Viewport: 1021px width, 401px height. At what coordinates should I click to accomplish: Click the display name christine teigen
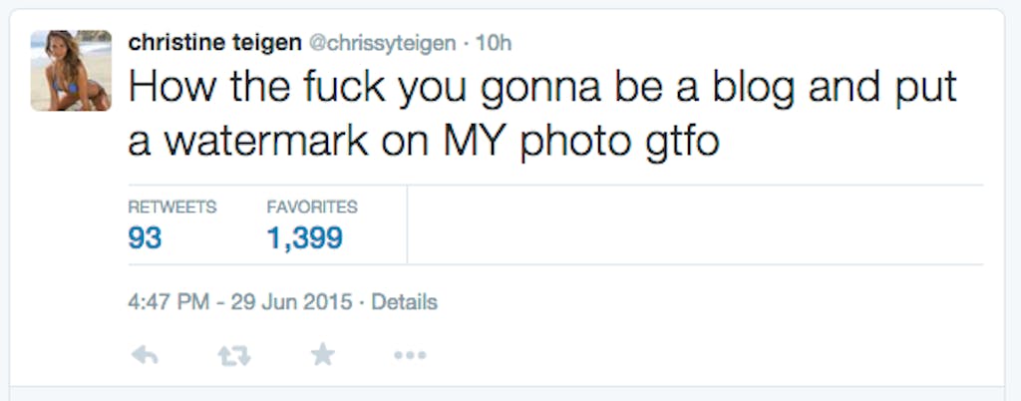tap(211, 43)
